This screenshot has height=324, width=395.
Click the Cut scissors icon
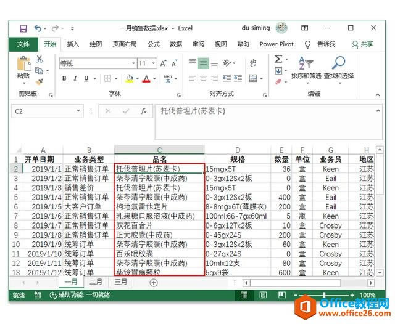tap(39, 59)
